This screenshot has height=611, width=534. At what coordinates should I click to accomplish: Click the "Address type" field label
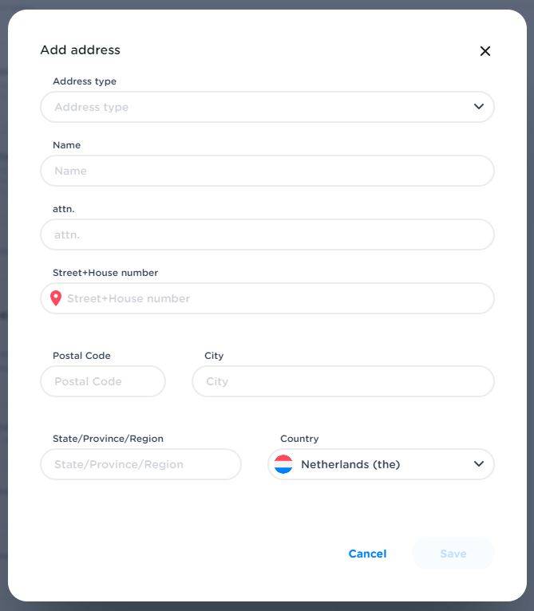(x=85, y=81)
